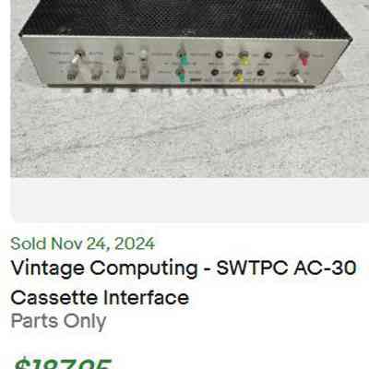Image resolution: width=369 pixels, height=369 pixels.
Task: Click the red jack in the device photo
Action: (304, 59)
